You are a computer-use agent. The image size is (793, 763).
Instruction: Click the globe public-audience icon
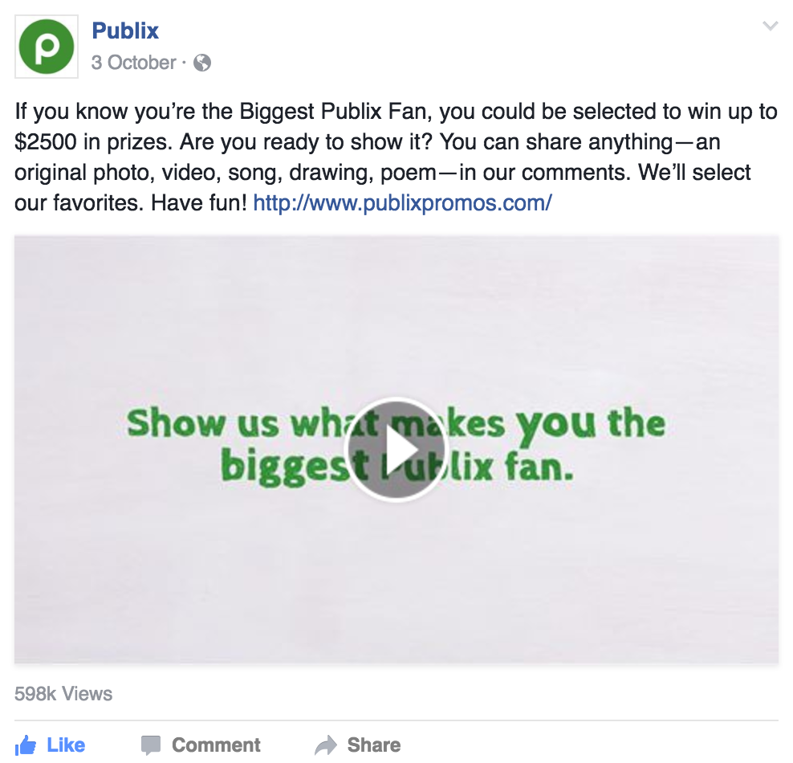click(x=202, y=63)
